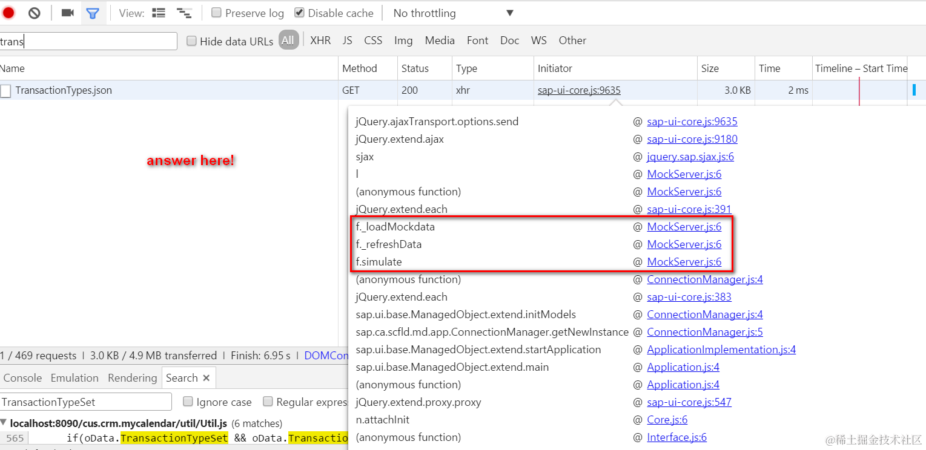Screen dimensions: 926x450
Task: Click the timeline bar for TransactionTypes.json
Action: (x=914, y=90)
